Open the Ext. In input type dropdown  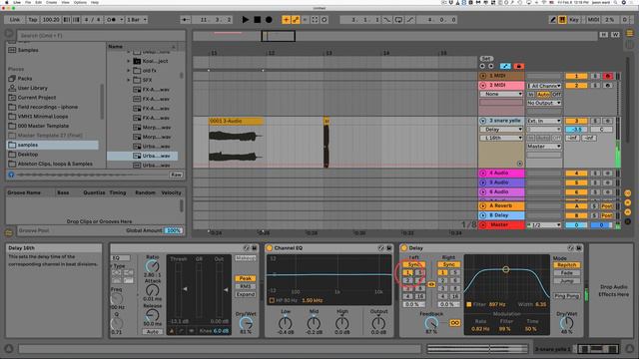pos(544,121)
